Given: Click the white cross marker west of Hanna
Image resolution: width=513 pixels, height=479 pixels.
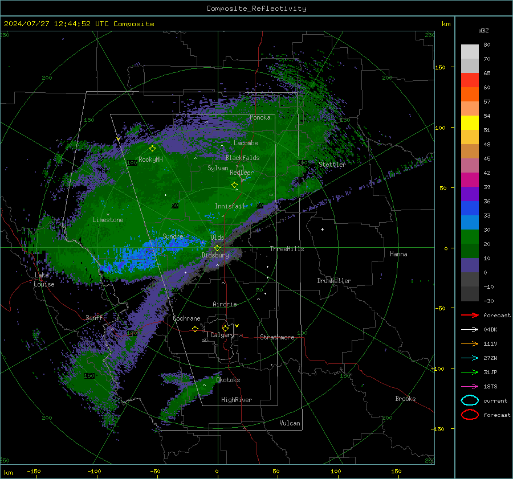Looking at the screenshot, I should 322,229.
